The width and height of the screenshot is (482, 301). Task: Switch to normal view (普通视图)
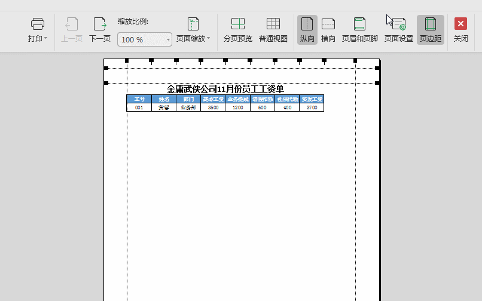[x=273, y=30]
